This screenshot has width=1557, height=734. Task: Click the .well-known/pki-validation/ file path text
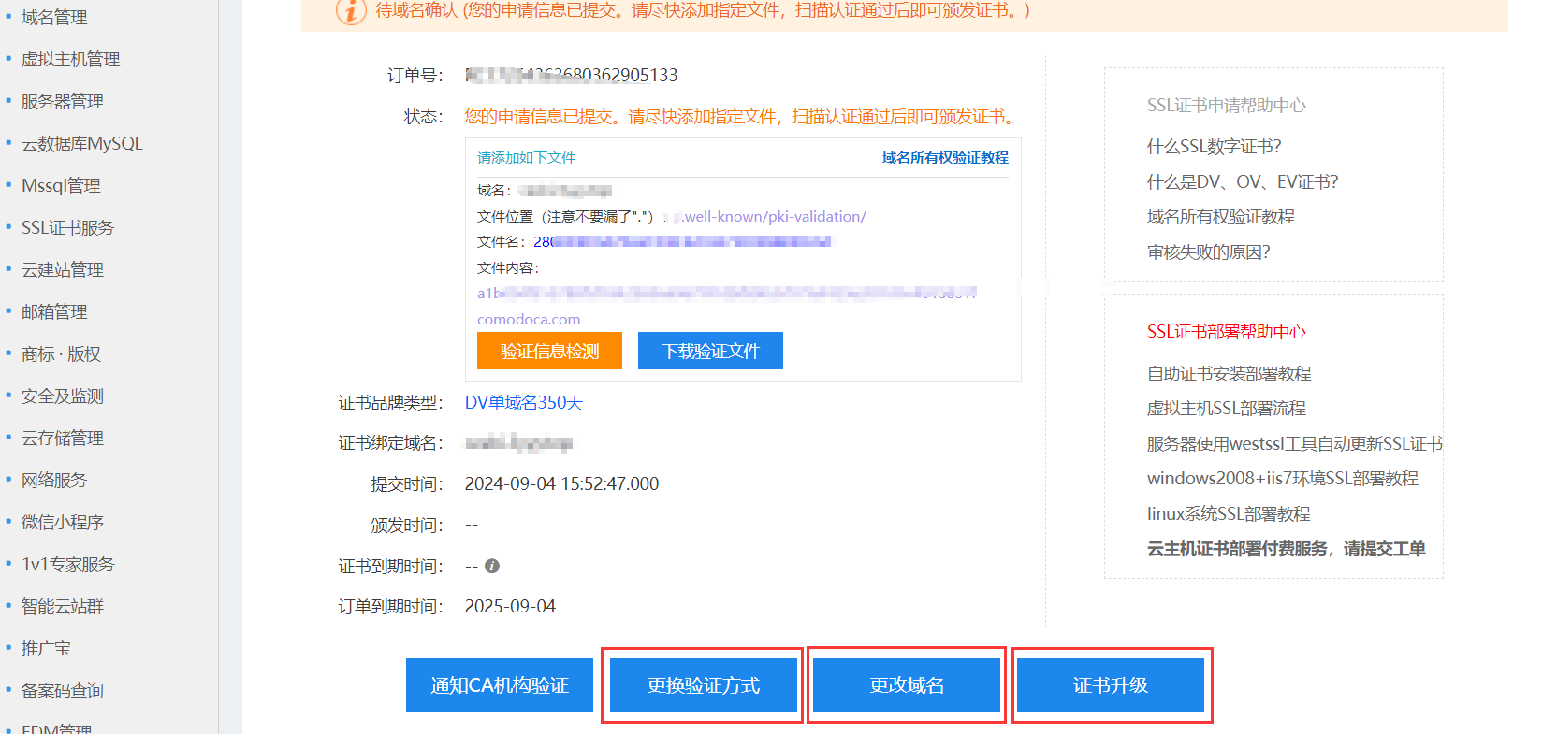(x=774, y=216)
